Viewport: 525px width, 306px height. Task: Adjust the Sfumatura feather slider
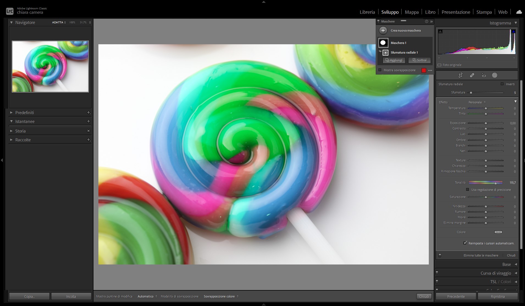point(486,93)
